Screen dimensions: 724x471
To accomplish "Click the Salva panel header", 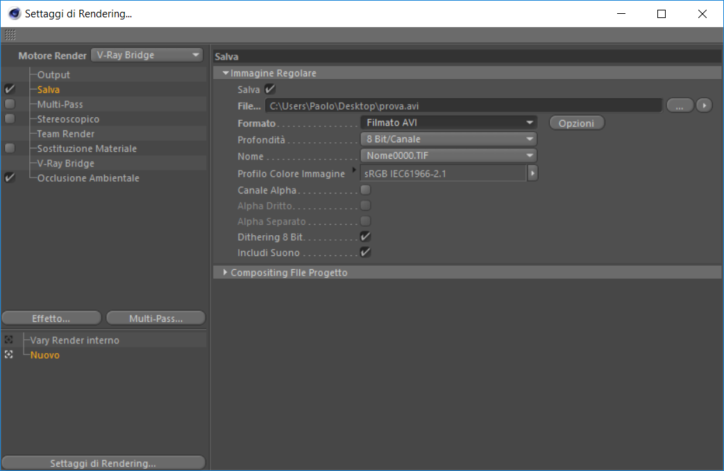I will (x=467, y=56).
